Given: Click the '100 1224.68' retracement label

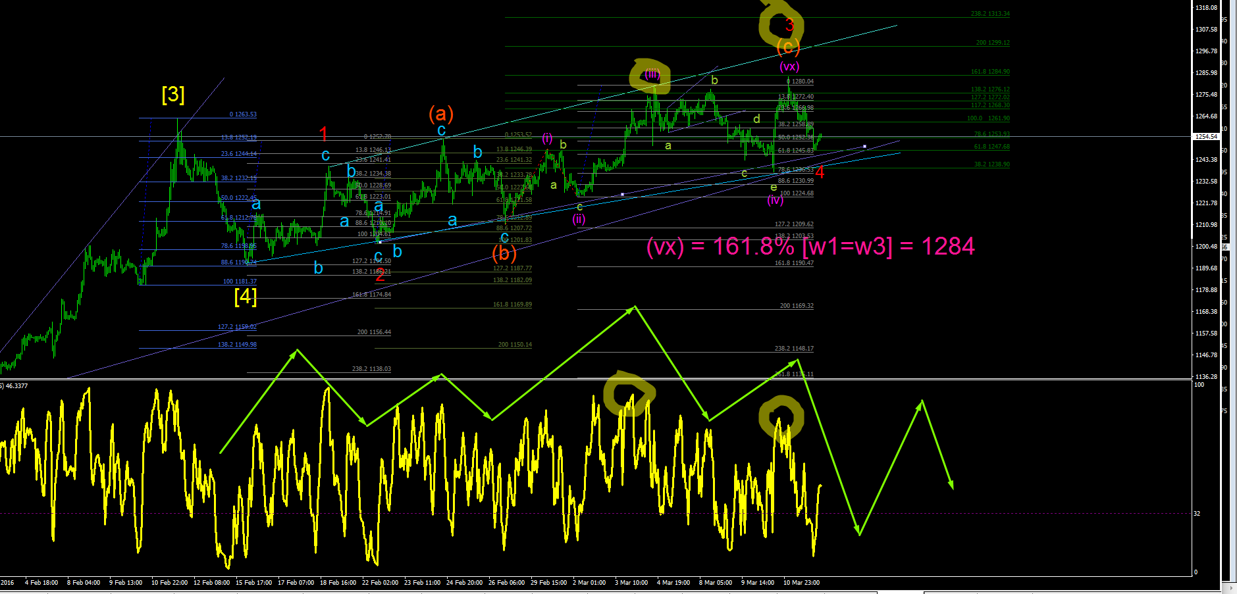Looking at the screenshot, I should (797, 193).
